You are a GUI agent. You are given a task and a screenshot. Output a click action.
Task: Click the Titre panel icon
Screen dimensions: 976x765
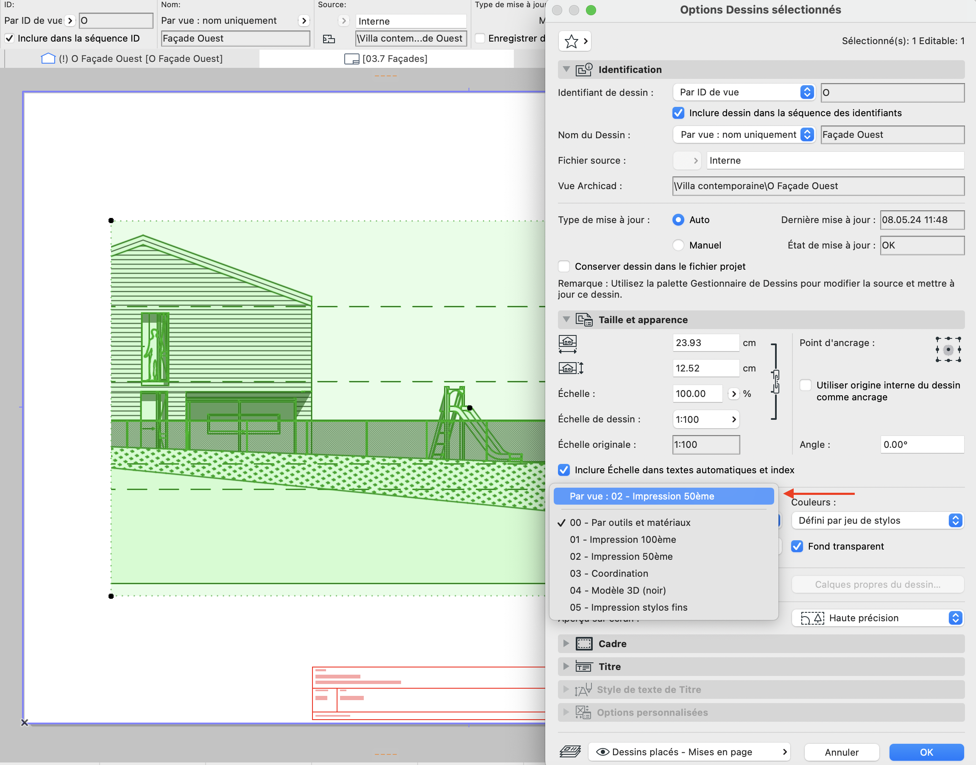[x=584, y=667]
